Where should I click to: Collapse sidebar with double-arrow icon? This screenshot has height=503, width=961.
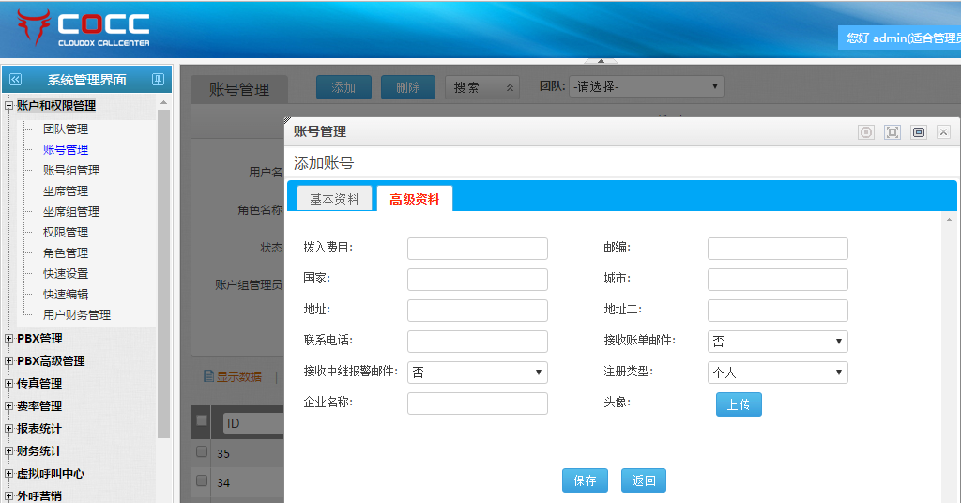pyautogui.click(x=15, y=80)
